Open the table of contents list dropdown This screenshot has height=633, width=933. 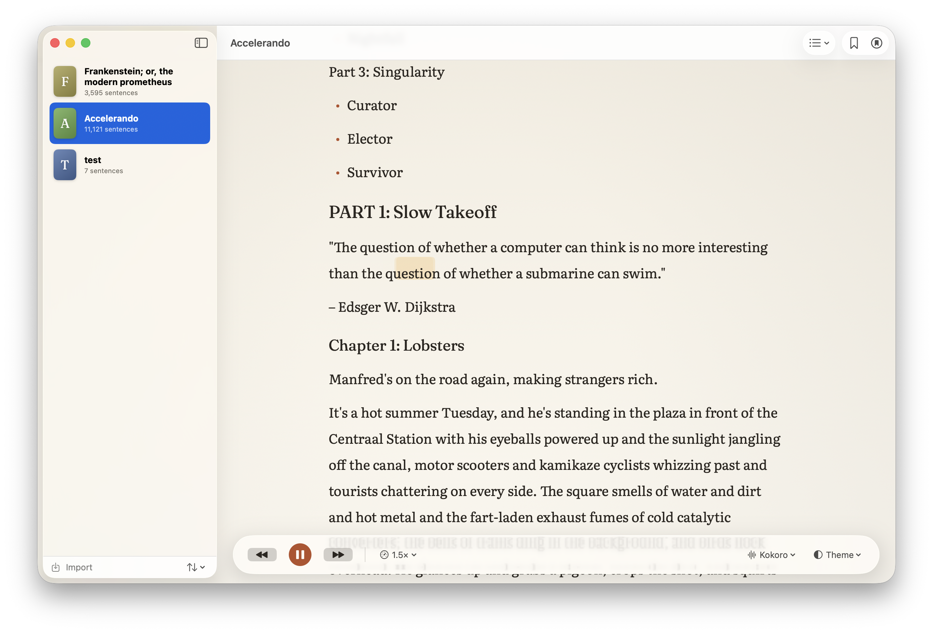click(819, 43)
